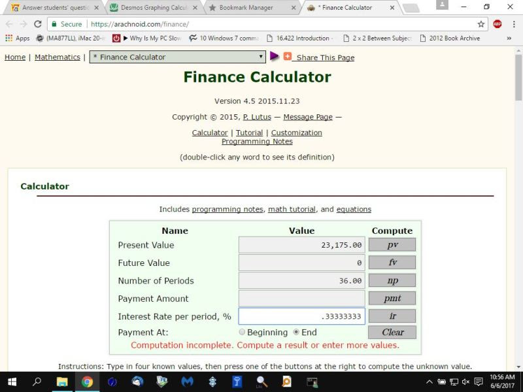Compute payment amount with pmt button
523x392 pixels.
pyautogui.click(x=392, y=299)
